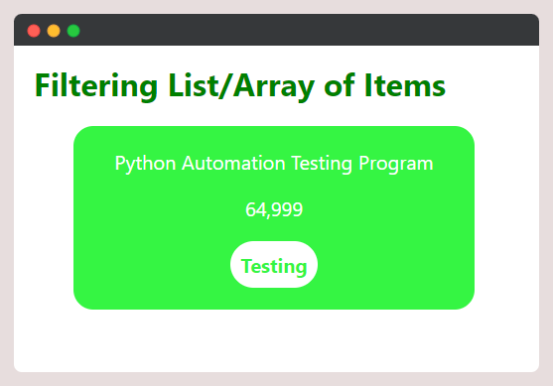Click the Python Automation Testing Program title
Viewport: 553px width, 386px height.
coord(274,164)
